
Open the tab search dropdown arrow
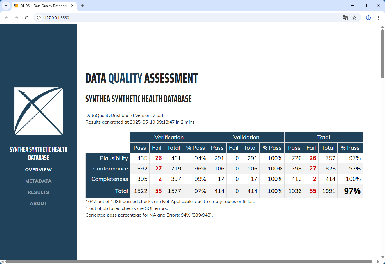6,6
